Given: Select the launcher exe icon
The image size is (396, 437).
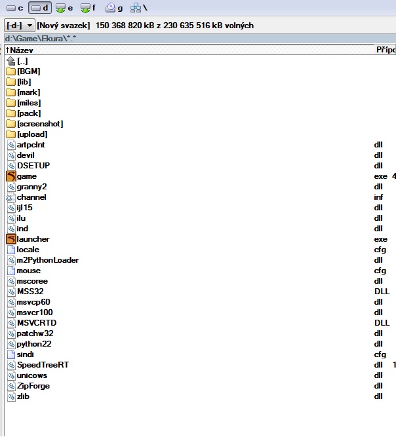Looking at the screenshot, I should 11,239.
